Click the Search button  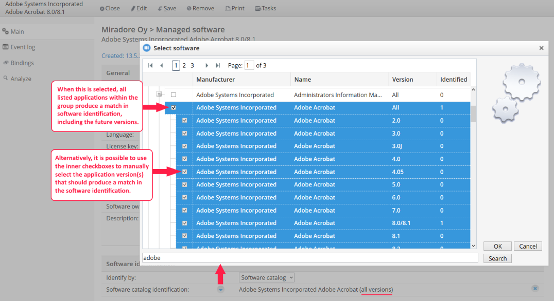click(497, 258)
